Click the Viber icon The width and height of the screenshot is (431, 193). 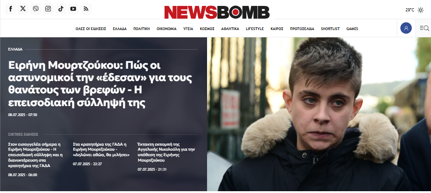pyautogui.click(x=36, y=9)
